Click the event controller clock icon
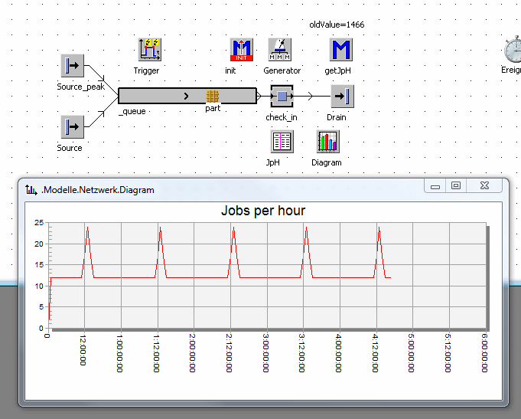521x419 pixels. coord(513,50)
